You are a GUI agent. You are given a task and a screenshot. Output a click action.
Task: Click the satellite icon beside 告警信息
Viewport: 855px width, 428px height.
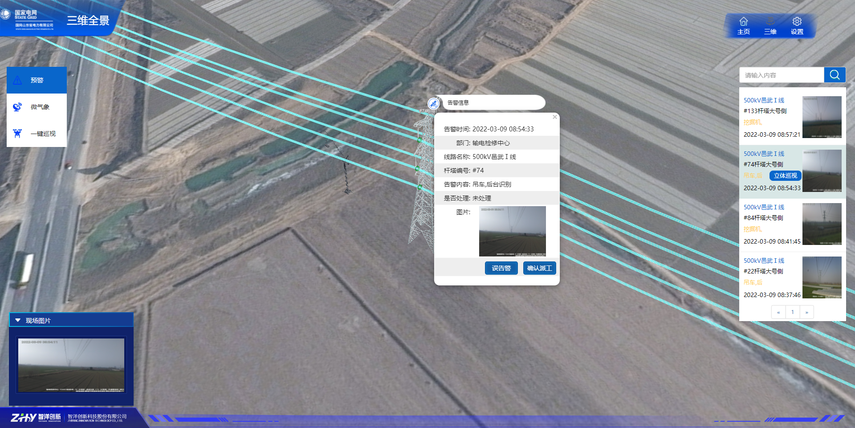[433, 103]
